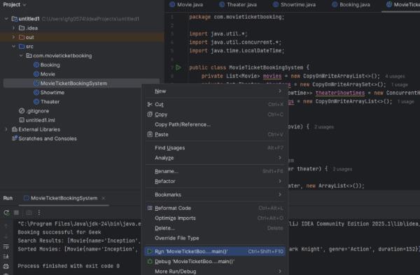Click the out folder icon
420x275 pixels.
22,37
